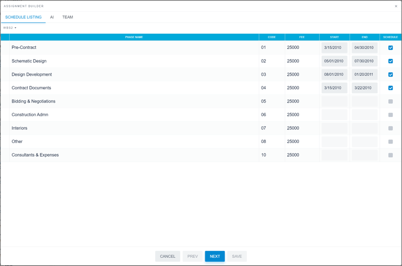Switch to the AI tab
This screenshot has height=266, width=402.
pyautogui.click(x=52, y=17)
